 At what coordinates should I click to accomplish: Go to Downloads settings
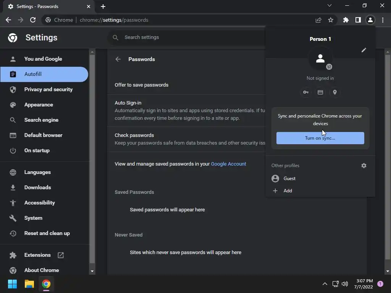[44, 187]
